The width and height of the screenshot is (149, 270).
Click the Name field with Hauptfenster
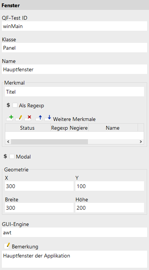74,69
